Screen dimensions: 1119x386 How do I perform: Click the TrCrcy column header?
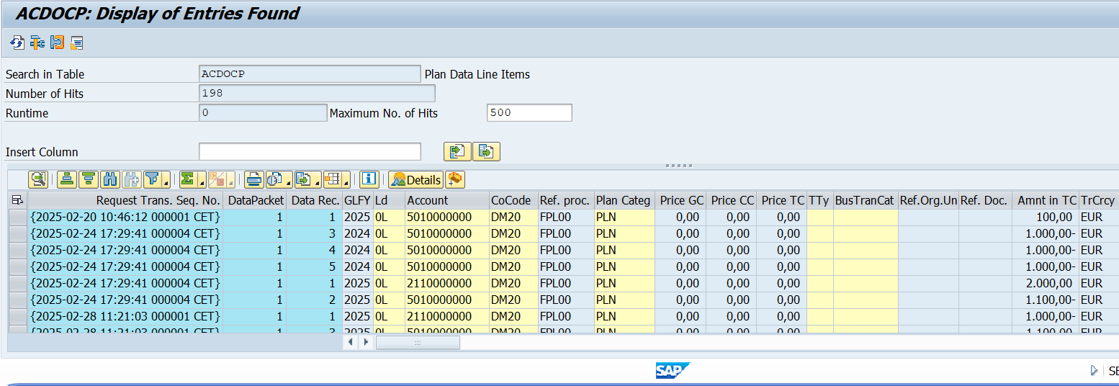pyautogui.click(x=1098, y=200)
